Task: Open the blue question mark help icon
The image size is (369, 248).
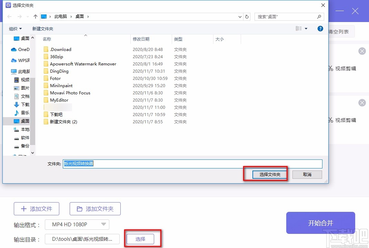Action: coord(320,29)
